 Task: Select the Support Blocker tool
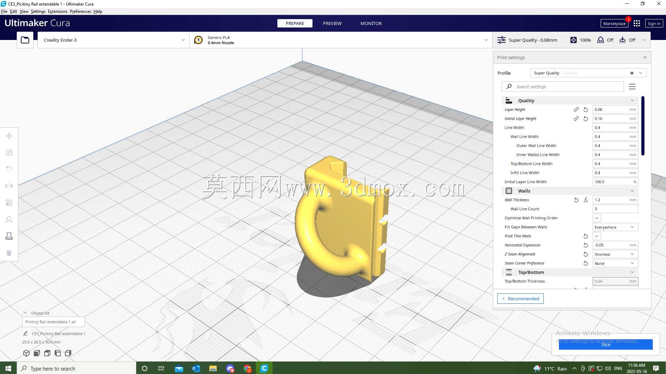[9, 219]
